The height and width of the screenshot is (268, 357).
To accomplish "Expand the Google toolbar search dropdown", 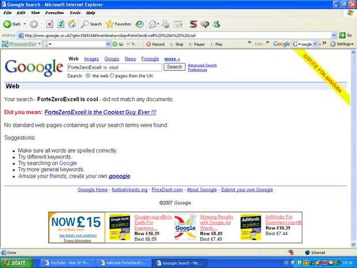I will pos(315,44).
